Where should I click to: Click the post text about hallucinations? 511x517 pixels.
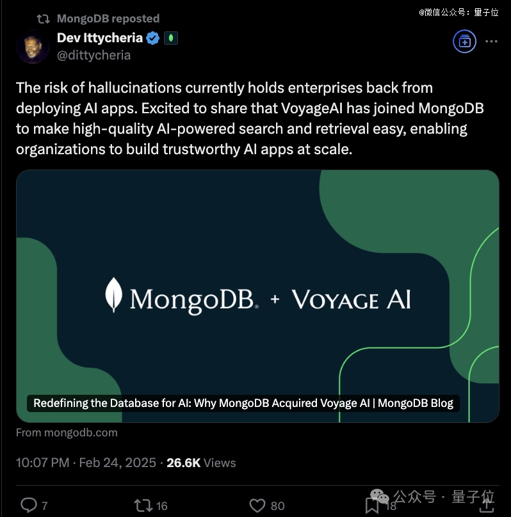[250, 119]
